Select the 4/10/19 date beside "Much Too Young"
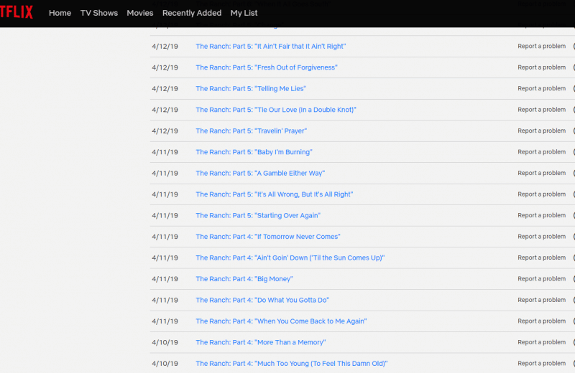 pos(165,364)
